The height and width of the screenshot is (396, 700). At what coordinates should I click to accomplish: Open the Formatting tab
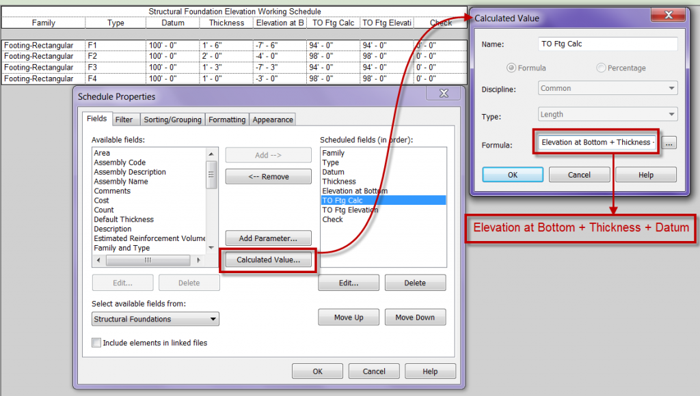click(227, 119)
